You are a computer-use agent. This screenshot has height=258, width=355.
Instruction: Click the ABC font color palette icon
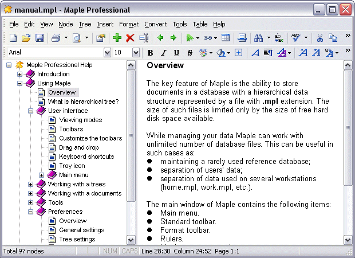click(x=203, y=53)
